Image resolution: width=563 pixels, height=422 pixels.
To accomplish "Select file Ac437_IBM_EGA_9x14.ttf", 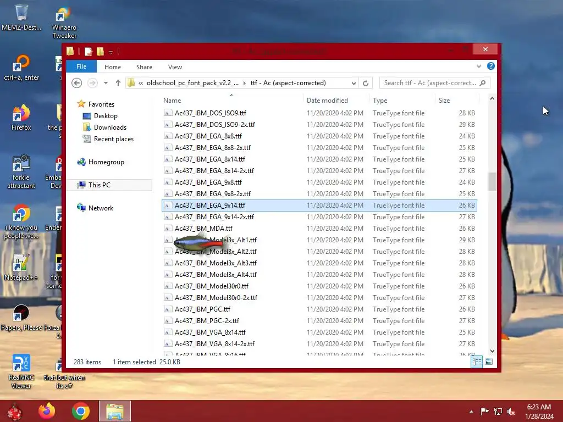I will point(319,206).
